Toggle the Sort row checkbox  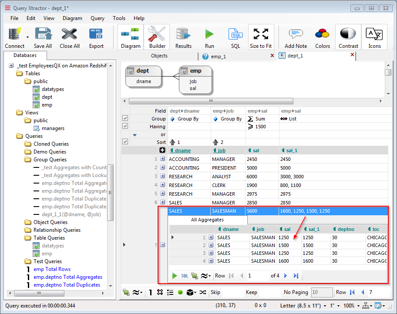coord(125,142)
